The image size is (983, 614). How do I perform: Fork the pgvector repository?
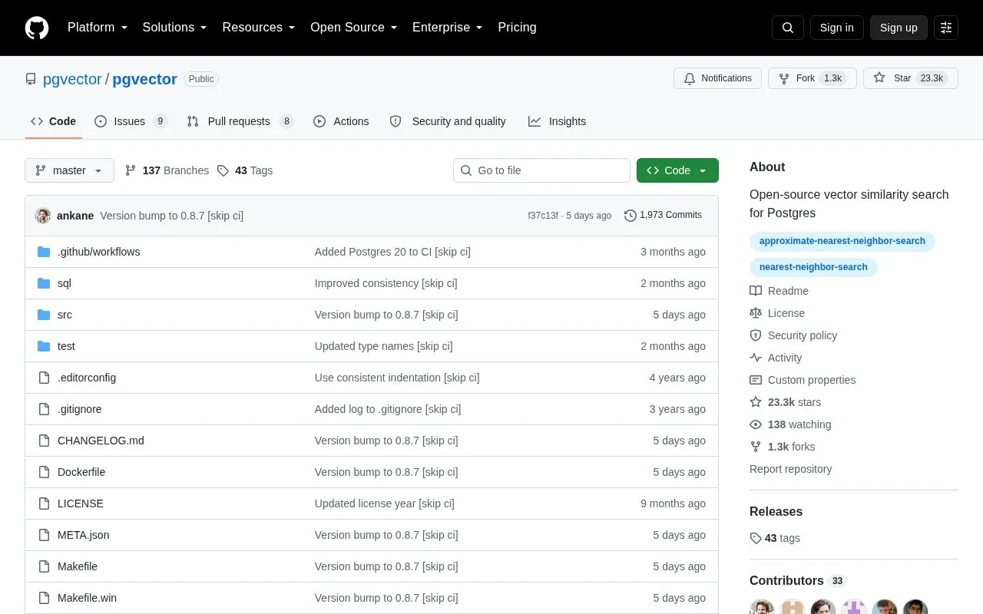click(x=813, y=78)
